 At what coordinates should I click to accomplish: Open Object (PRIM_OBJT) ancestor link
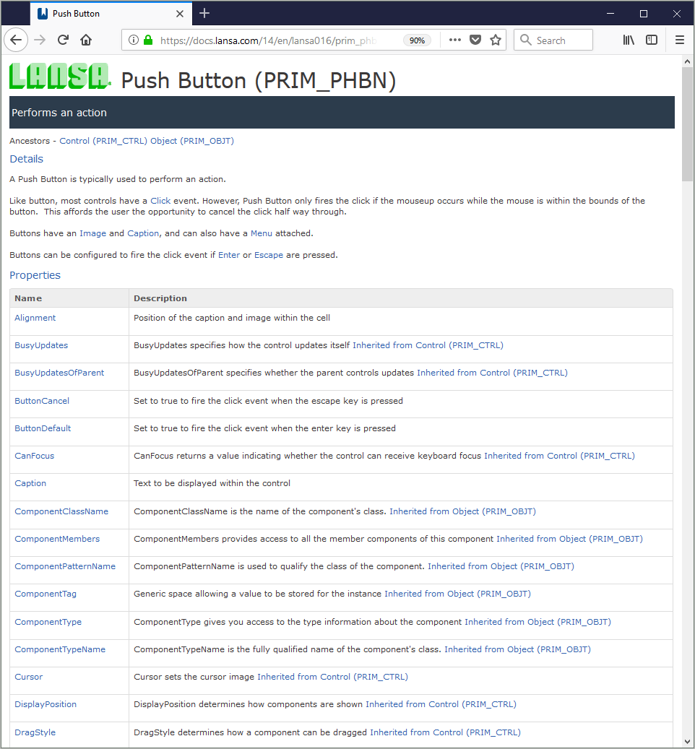(x=192, y=141)
